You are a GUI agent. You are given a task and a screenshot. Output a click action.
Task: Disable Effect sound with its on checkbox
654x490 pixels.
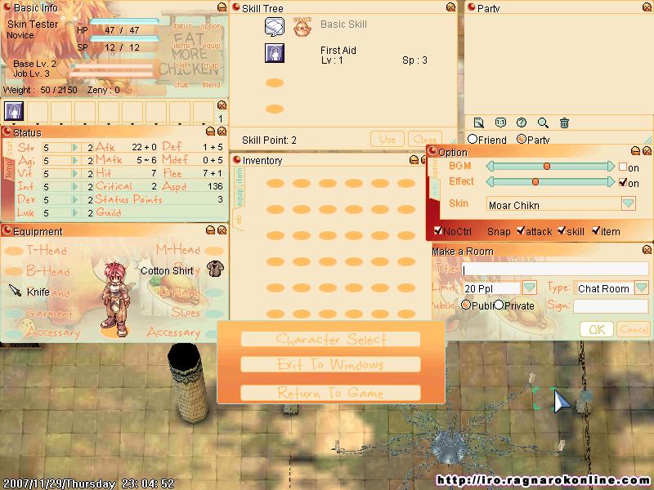click(x=623, y=182)
